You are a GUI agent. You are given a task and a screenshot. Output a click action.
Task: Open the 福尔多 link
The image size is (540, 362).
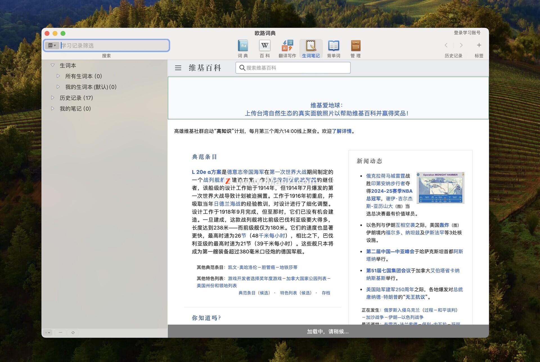393,233
